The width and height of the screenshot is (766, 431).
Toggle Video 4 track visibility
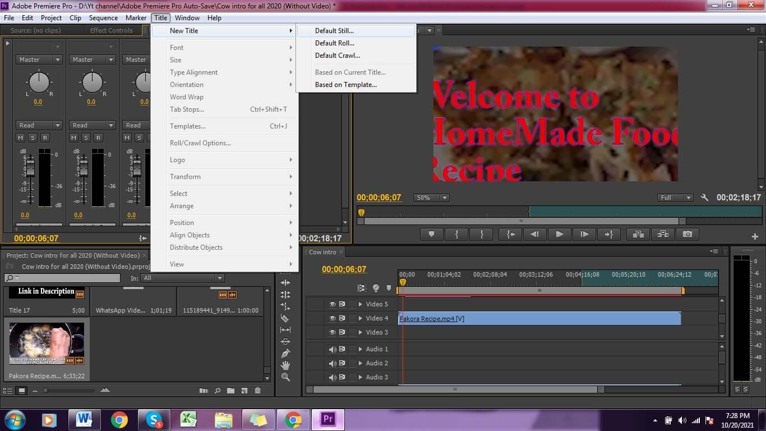[333, 318]
